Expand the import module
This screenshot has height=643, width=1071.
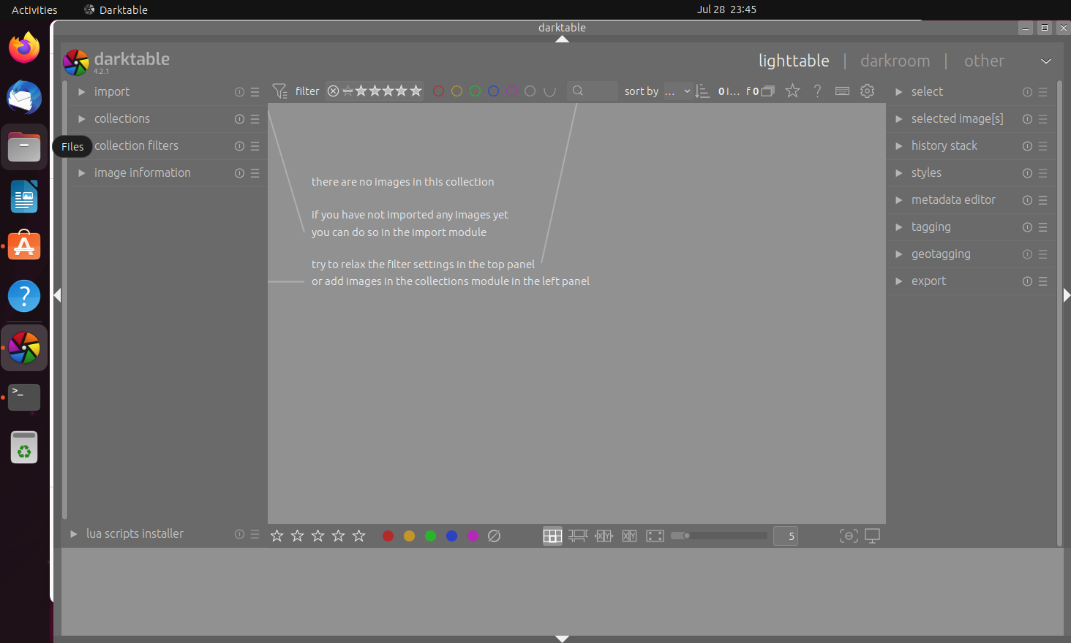tap(82, 92)
